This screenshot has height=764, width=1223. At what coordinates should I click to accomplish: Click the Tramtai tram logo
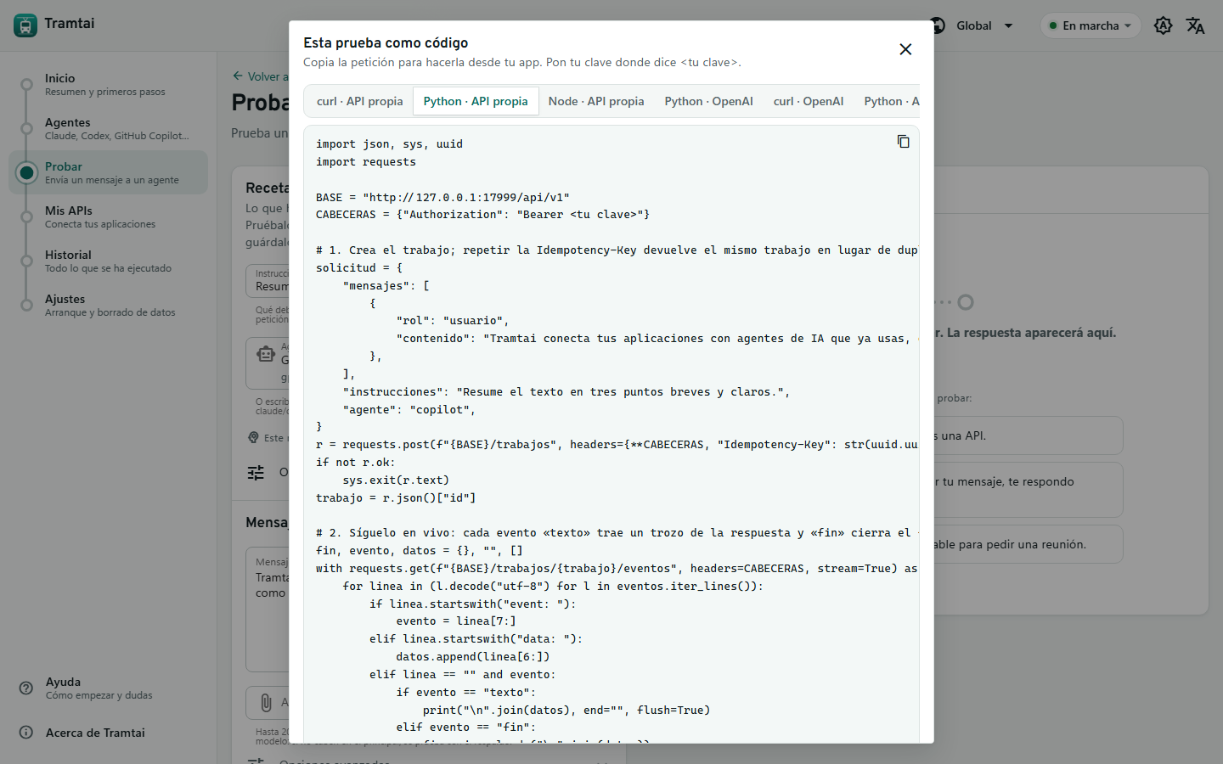pos(25,25)
